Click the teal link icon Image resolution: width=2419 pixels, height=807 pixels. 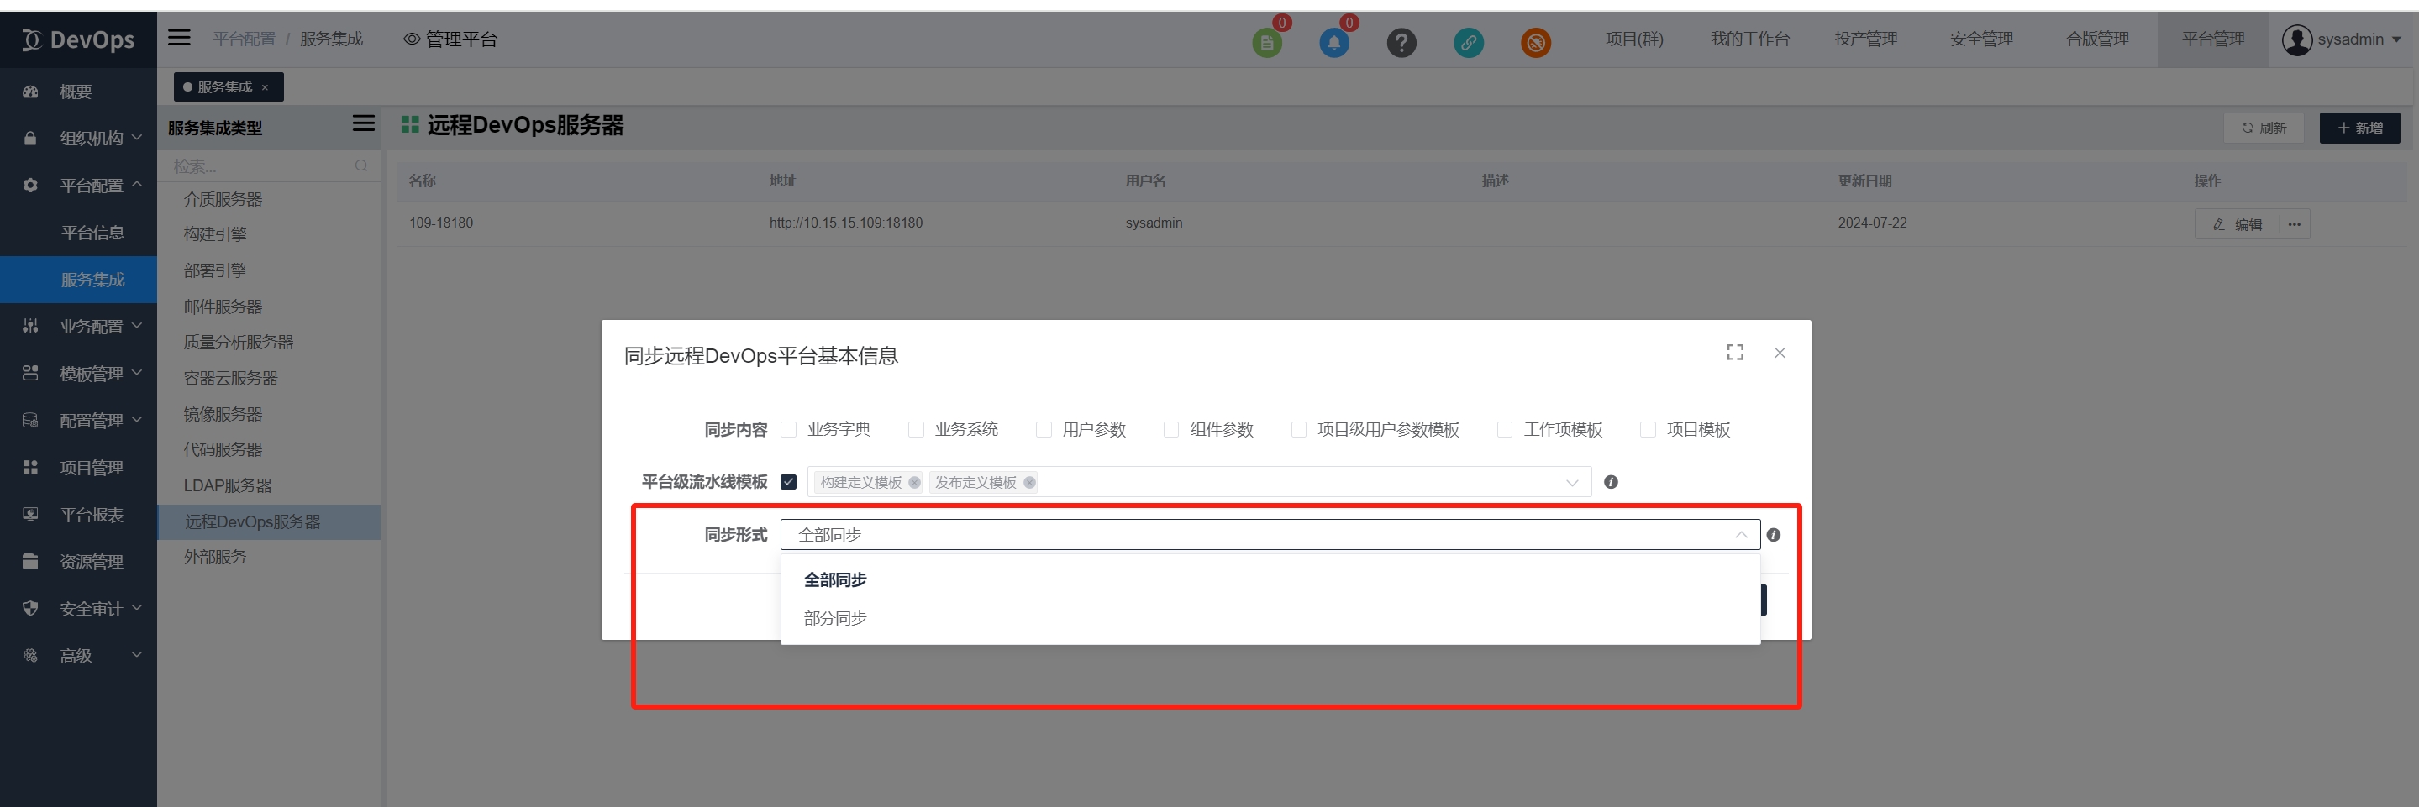[1469, 42]
